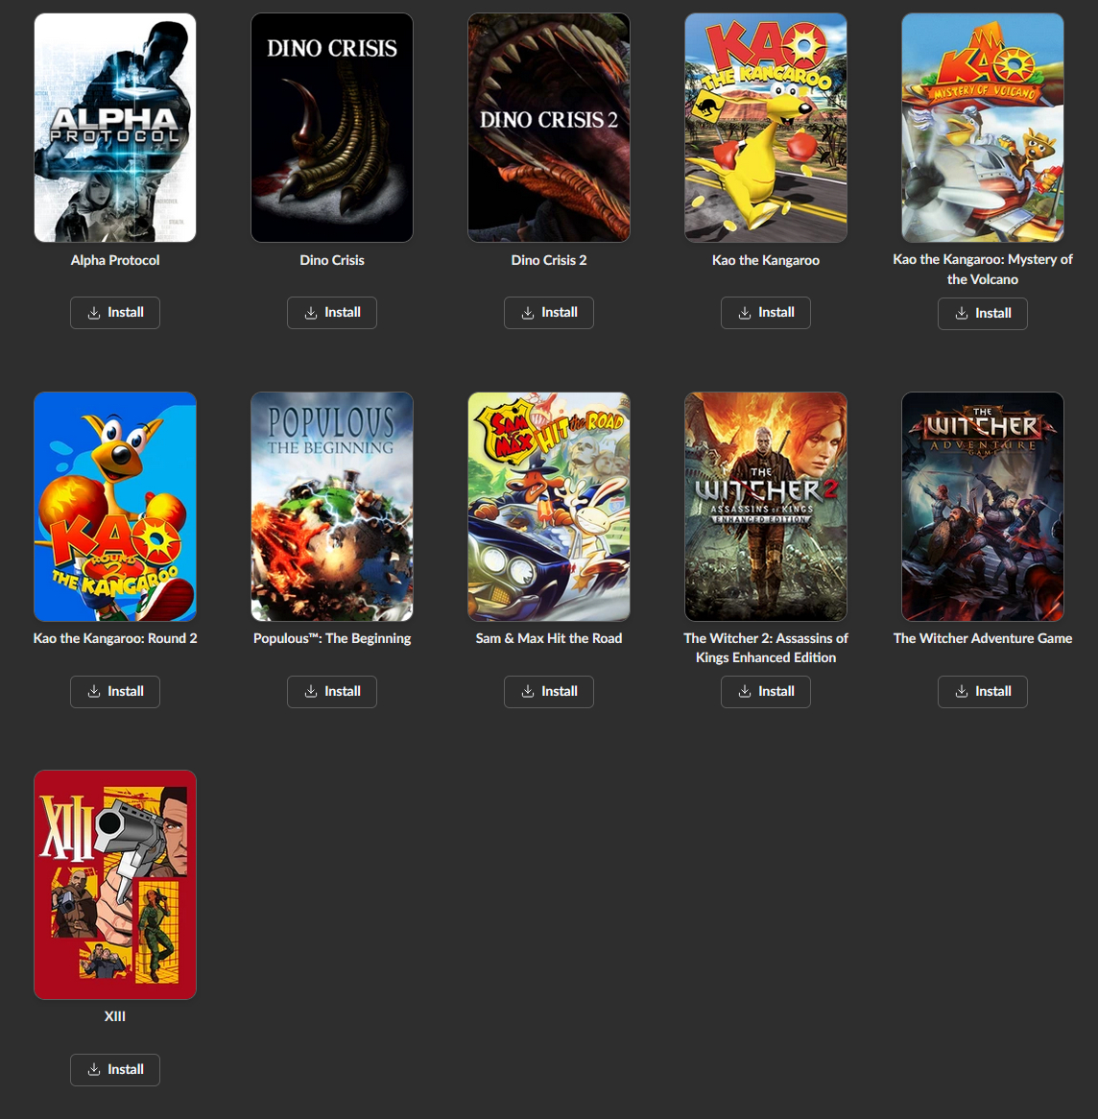The height and width of the screenshot is (1119, 1098).
Task: Install The Witcher 2 Enhanced Edition
Action: click(766, 692)
